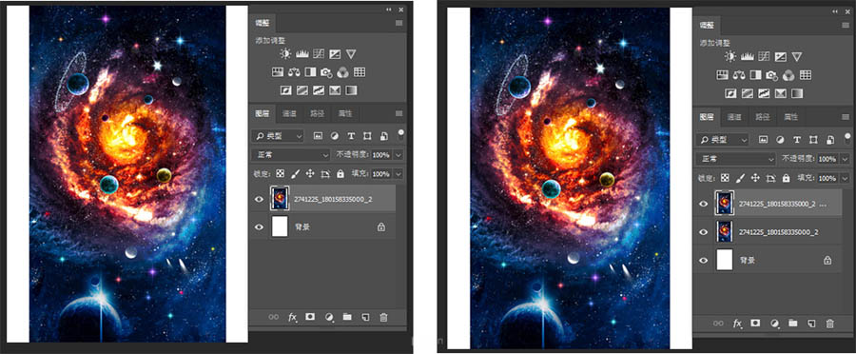856x354 pixels.
Task: Click fill 100% field in right screenshot
Action: coord(827,178)
